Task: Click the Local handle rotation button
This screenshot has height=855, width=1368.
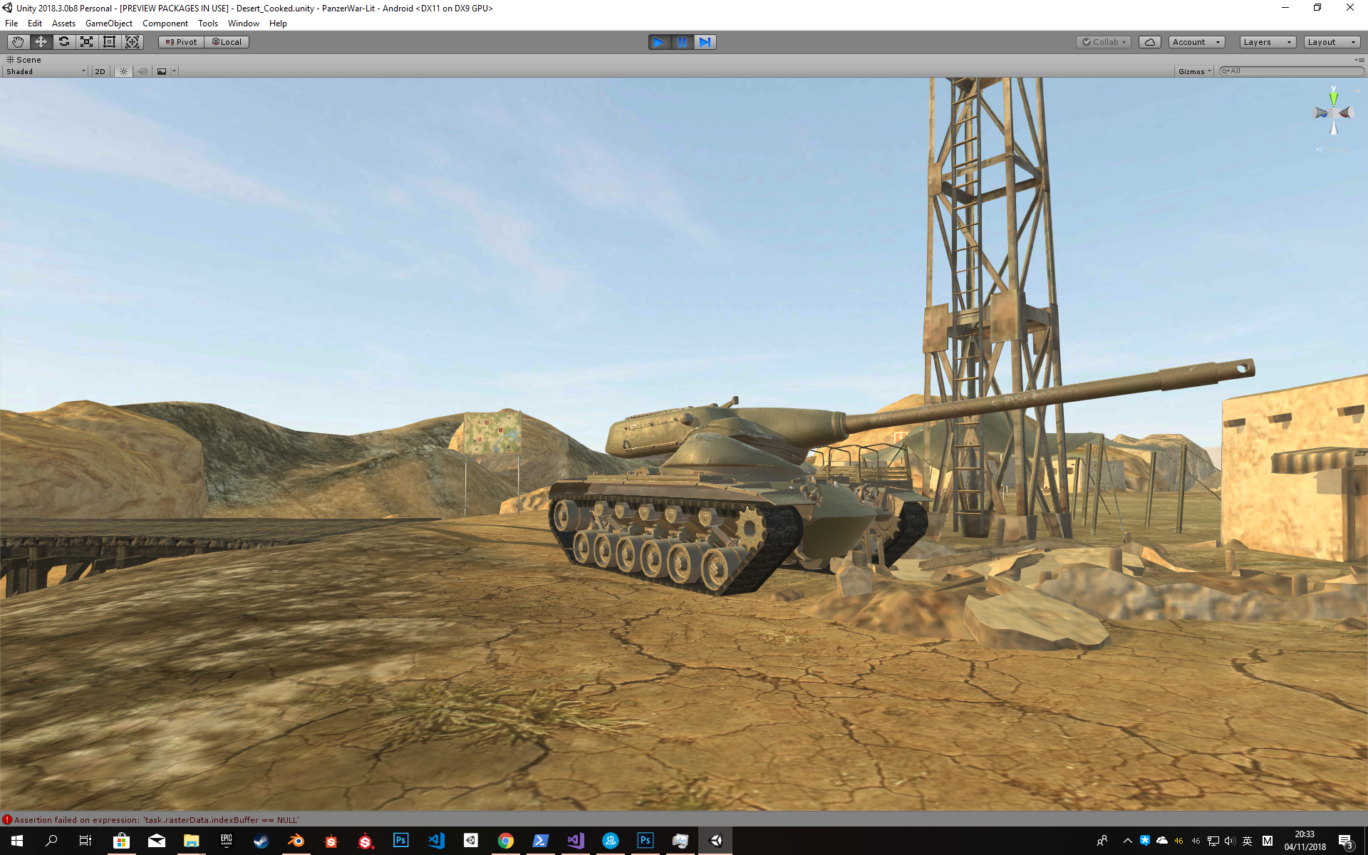Action: click(227, 42)
